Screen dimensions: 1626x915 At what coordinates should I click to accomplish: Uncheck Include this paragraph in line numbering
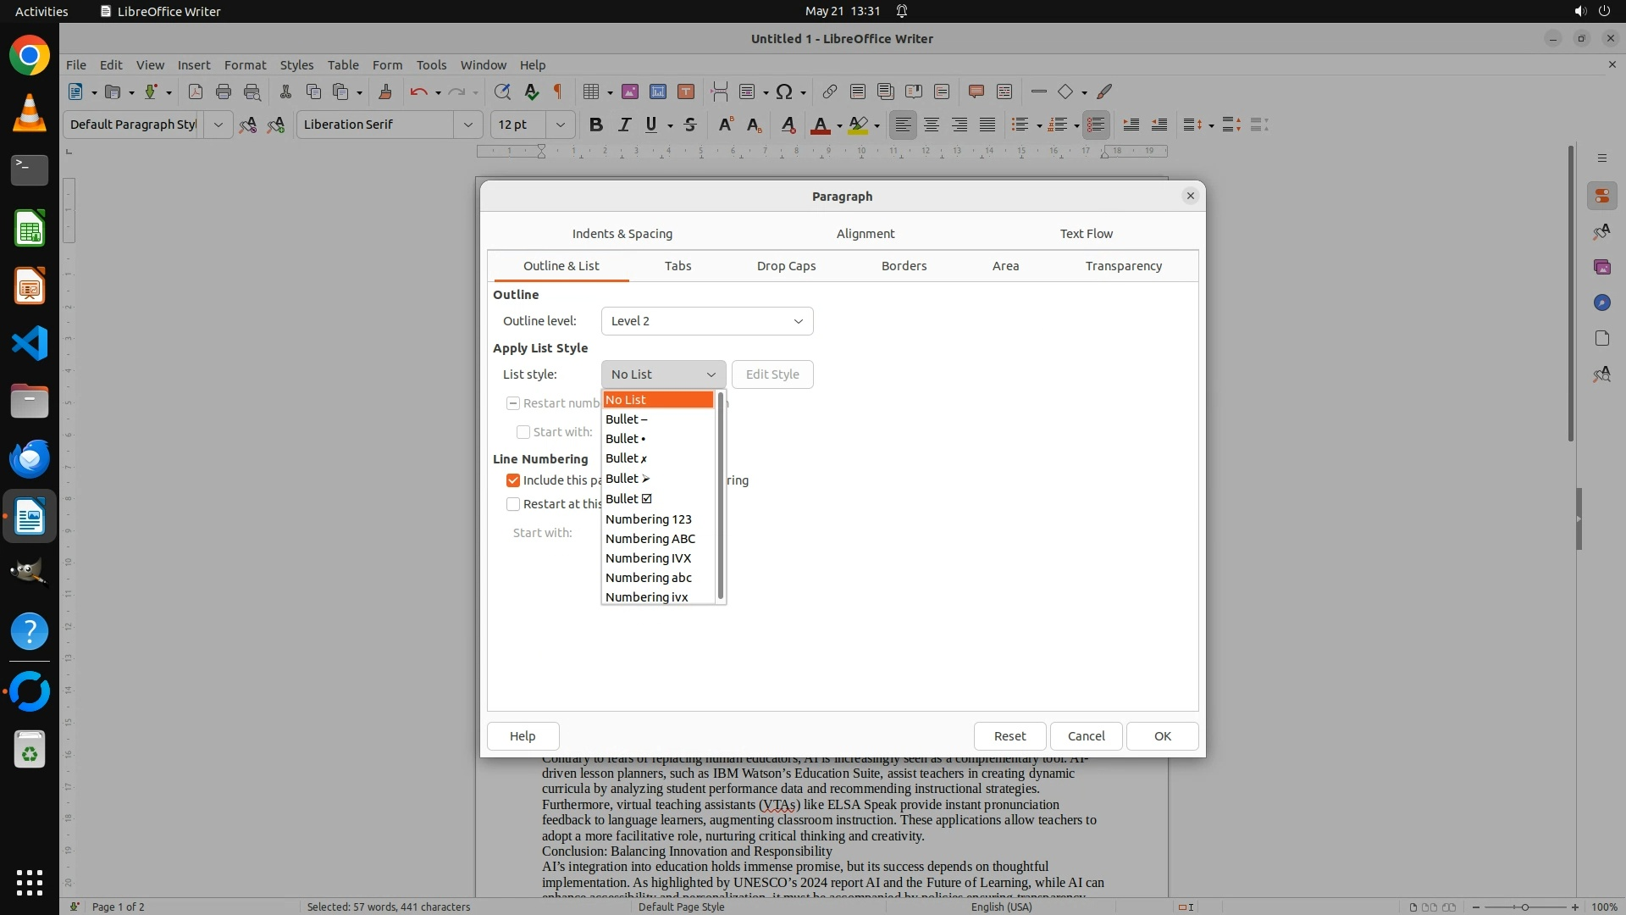point(513,480)
